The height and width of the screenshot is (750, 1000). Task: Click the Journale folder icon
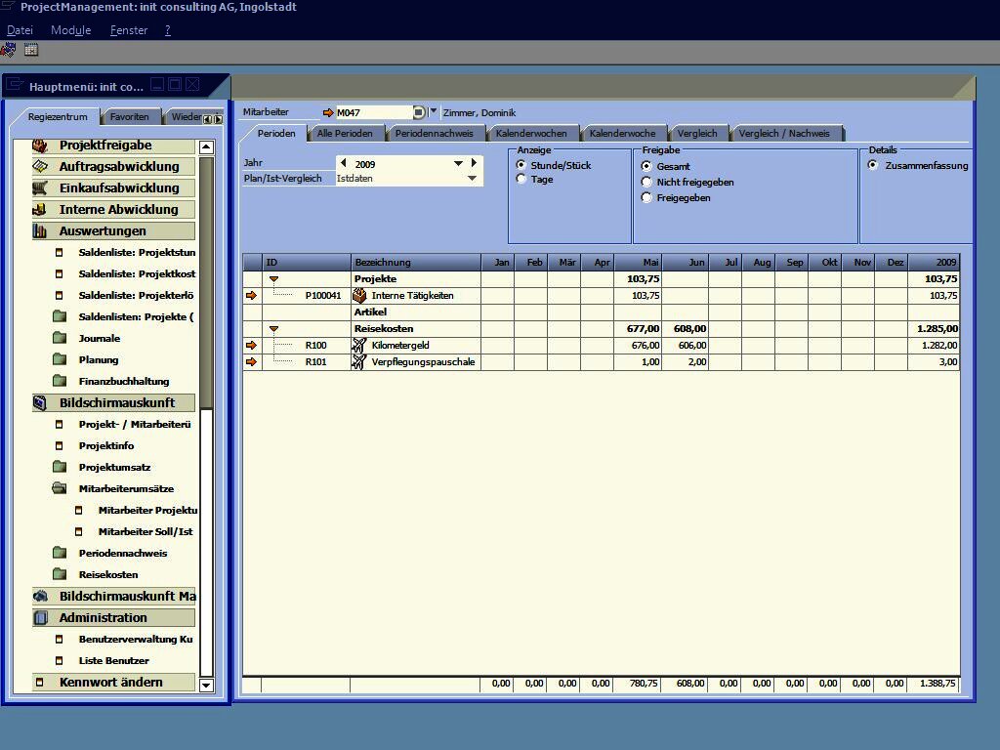60,339
